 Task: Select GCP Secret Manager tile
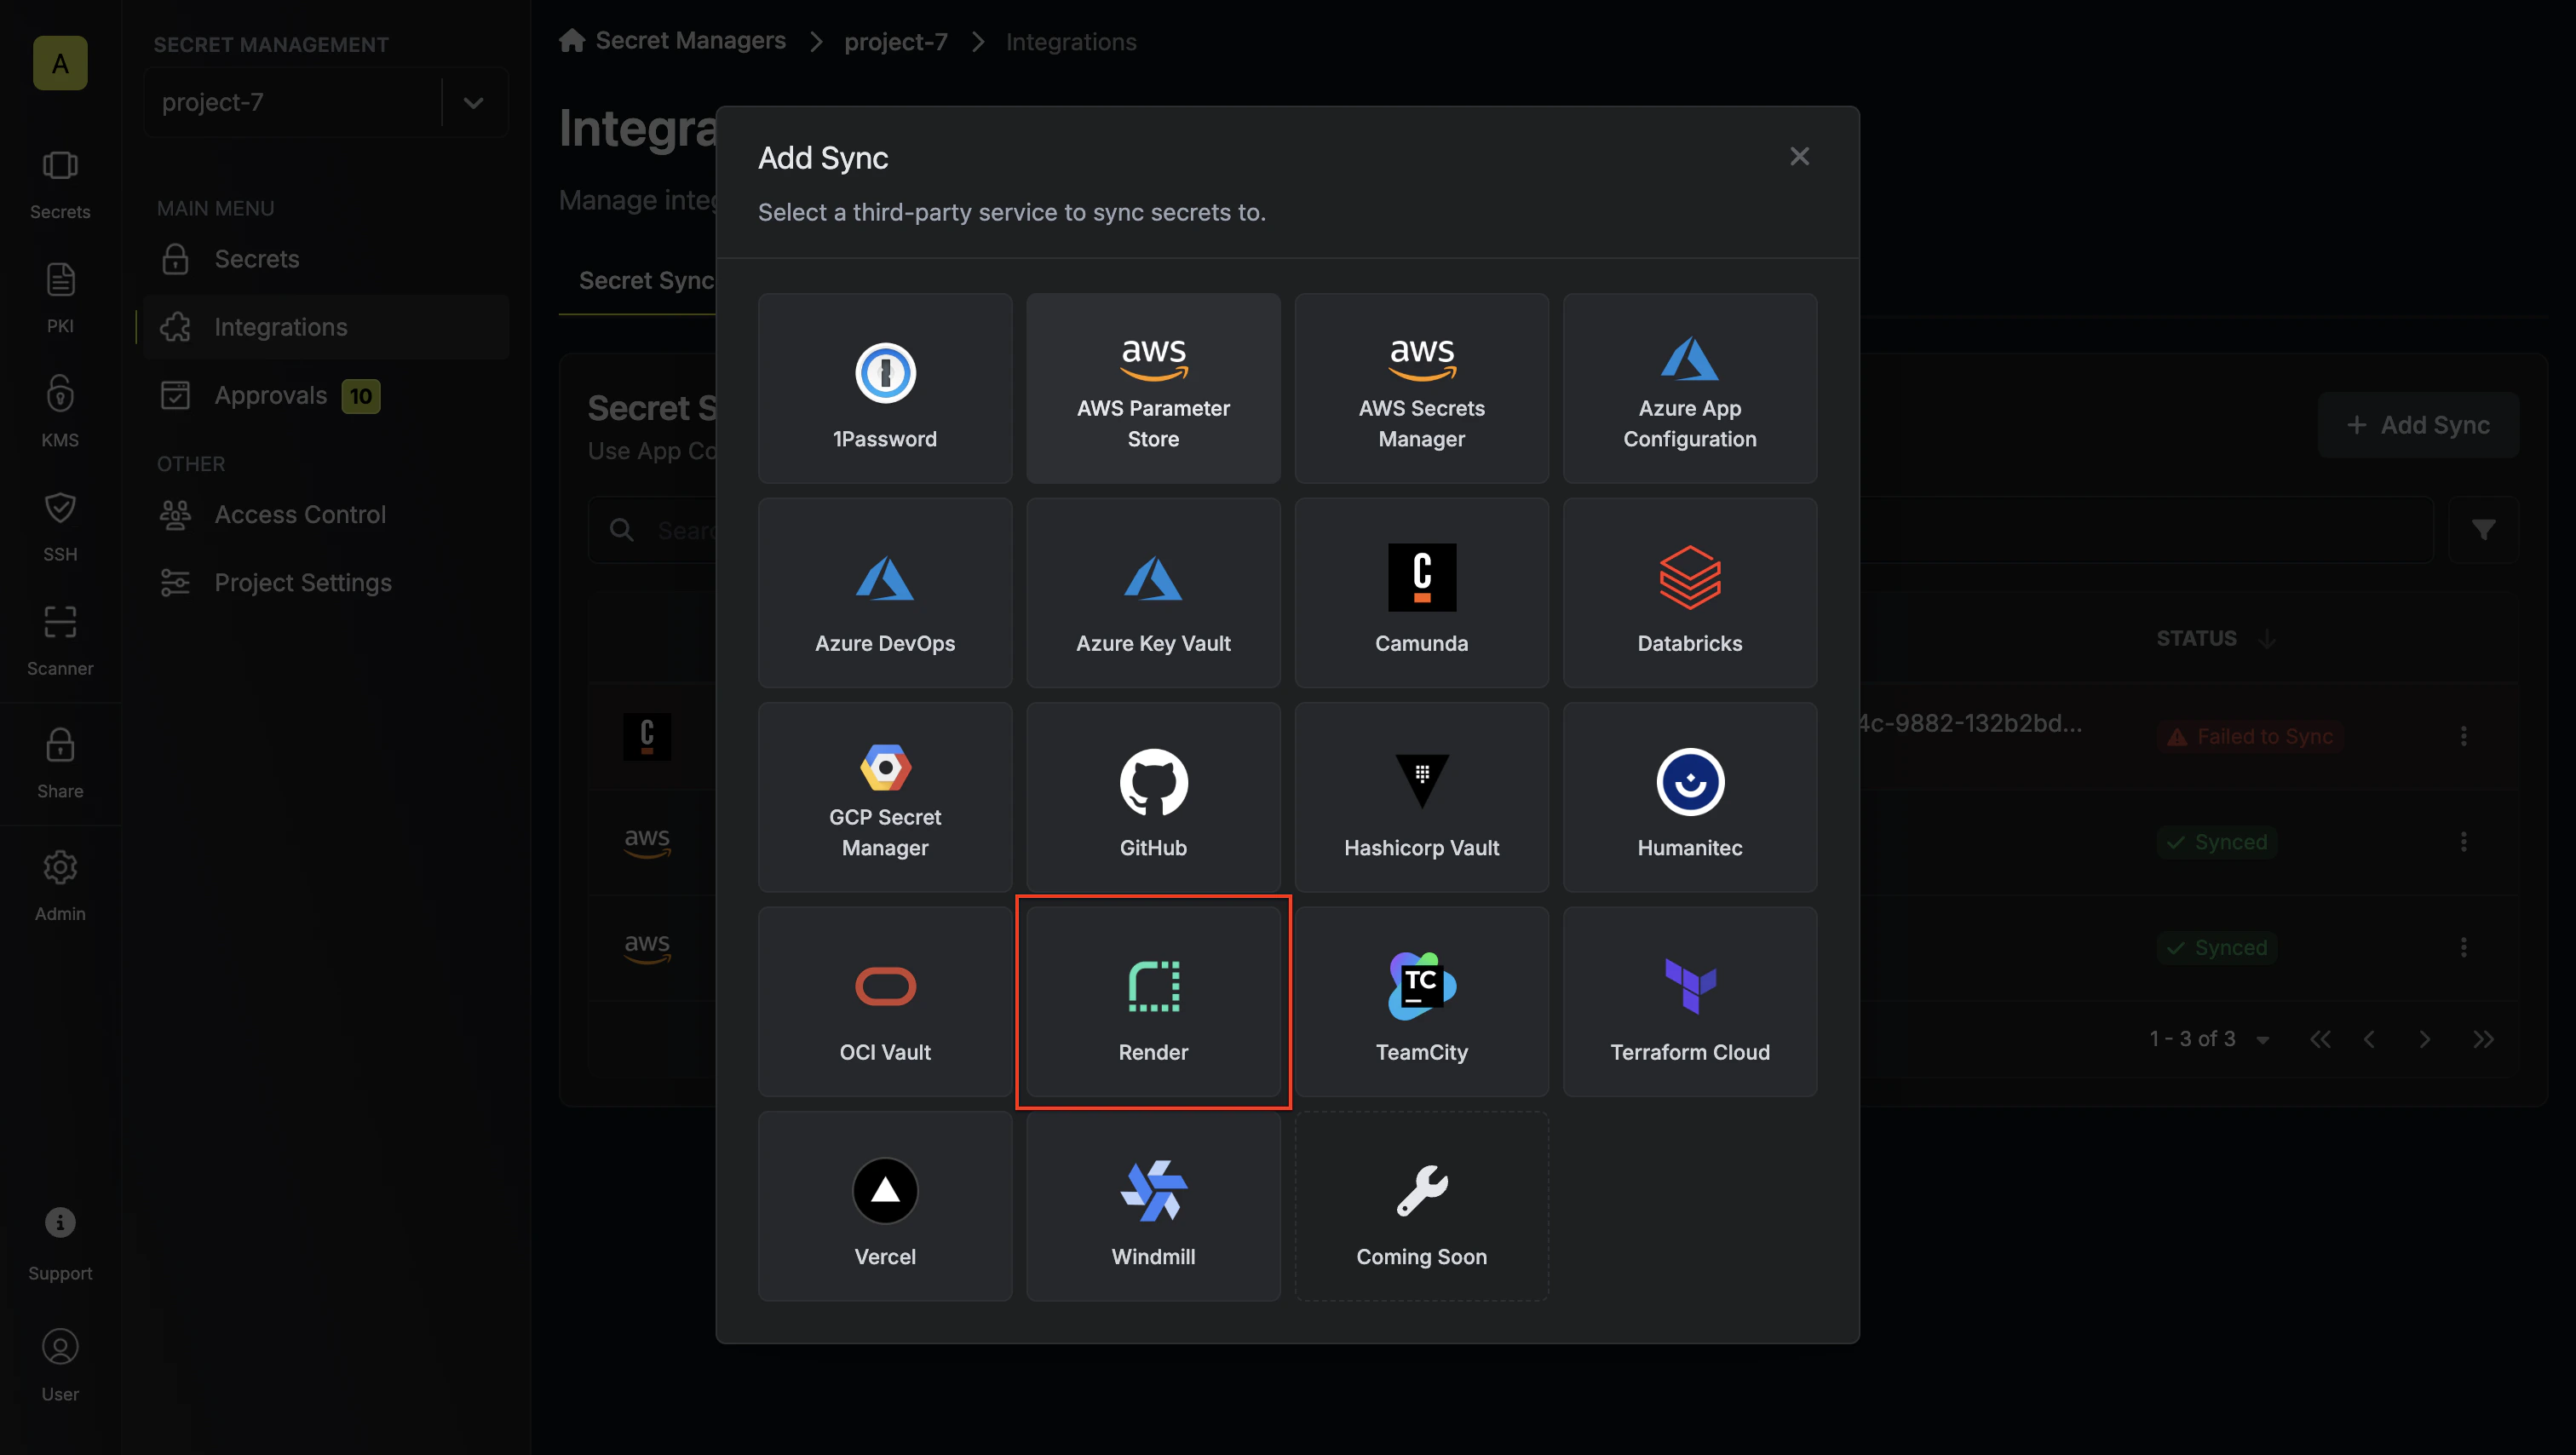(x=885, y=797)
